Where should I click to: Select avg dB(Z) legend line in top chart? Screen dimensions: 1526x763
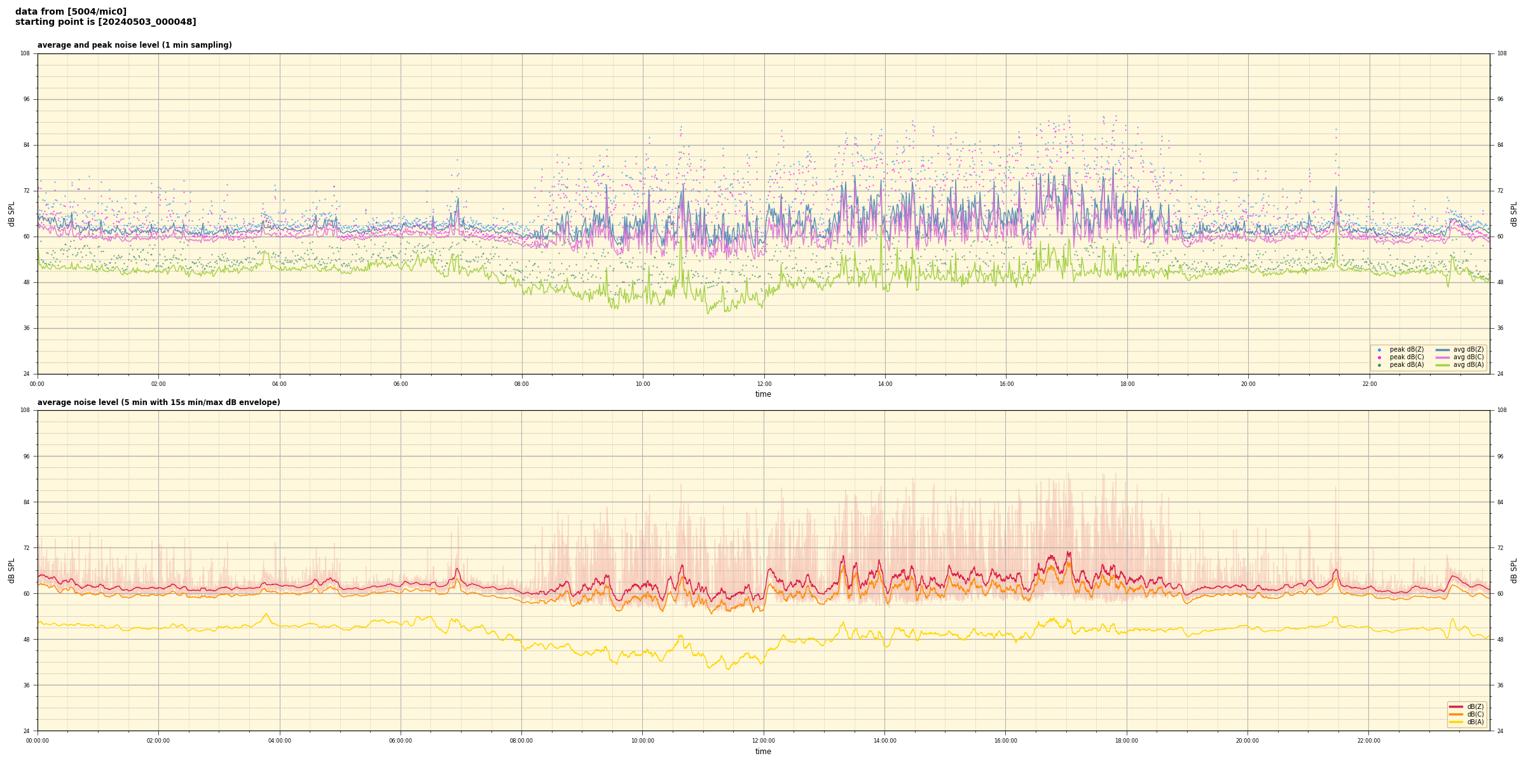1442,350
